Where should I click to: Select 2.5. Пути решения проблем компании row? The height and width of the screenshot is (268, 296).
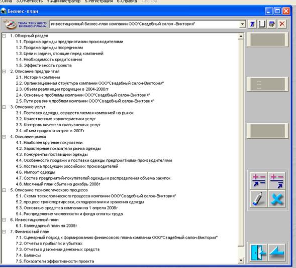85,101
